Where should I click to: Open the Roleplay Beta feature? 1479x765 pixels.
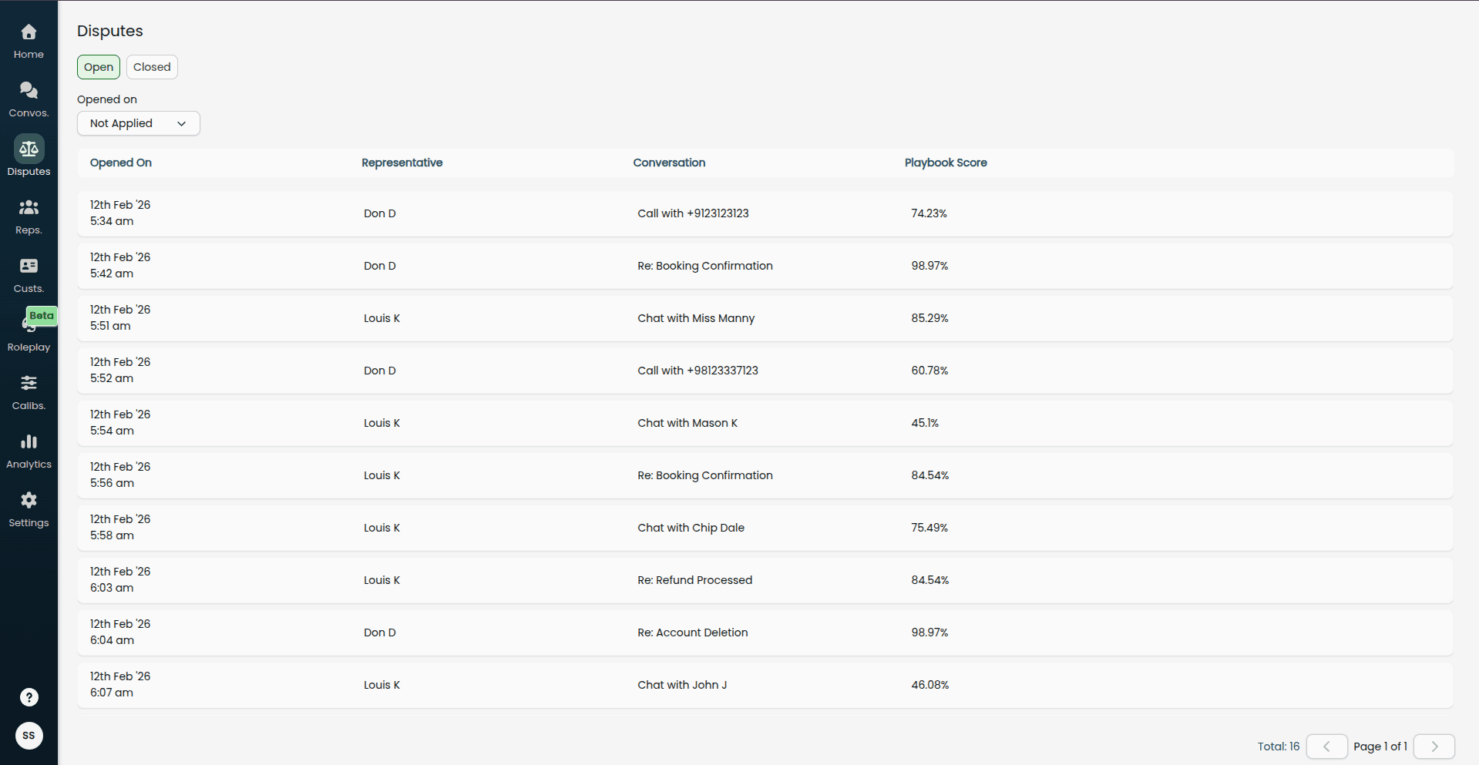click(x=29, y=331)
